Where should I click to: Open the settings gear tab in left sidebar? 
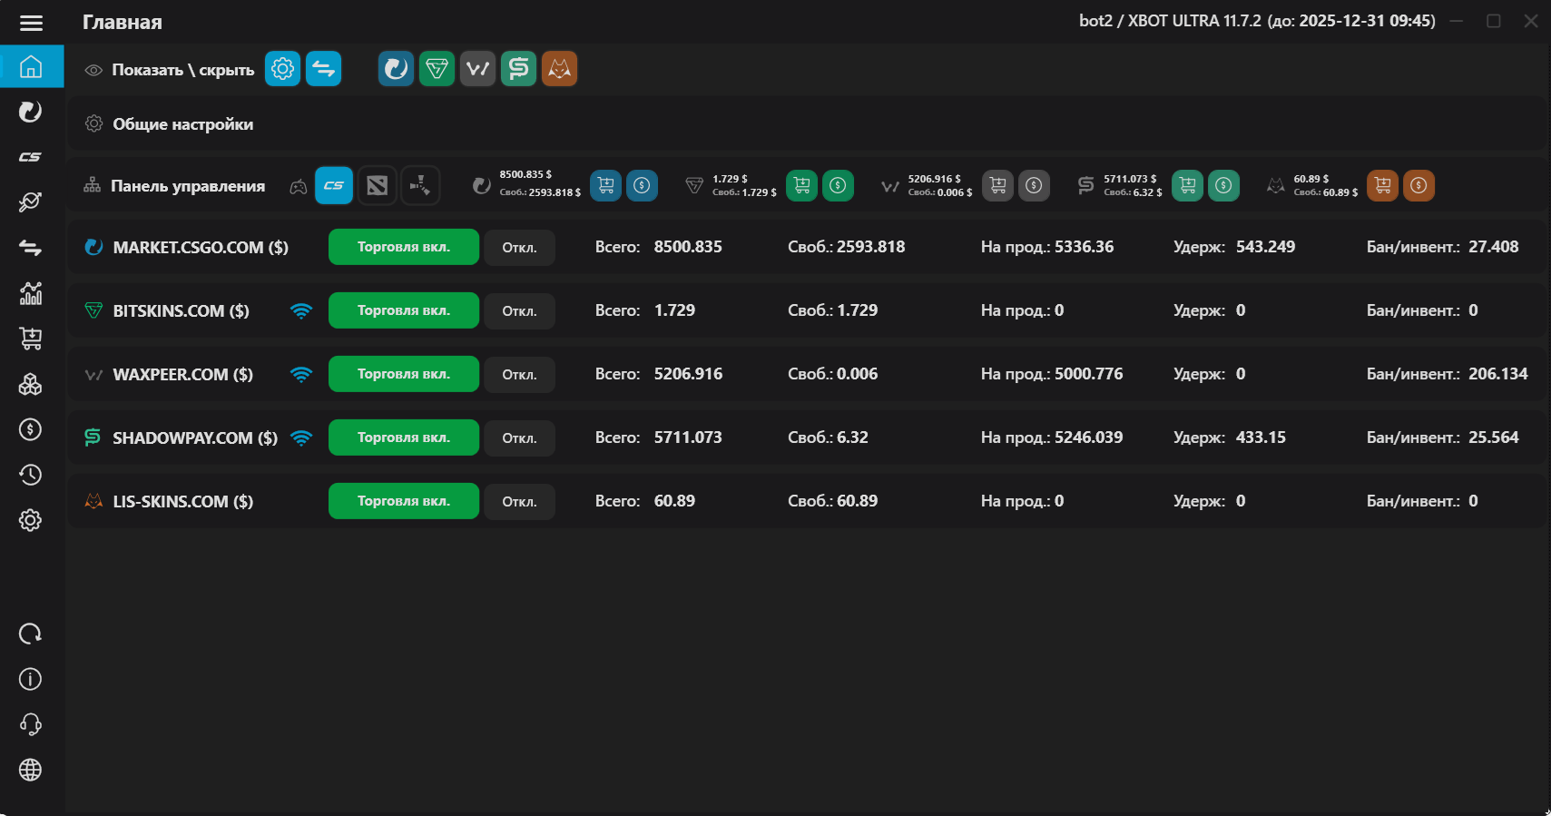(31, 520)
